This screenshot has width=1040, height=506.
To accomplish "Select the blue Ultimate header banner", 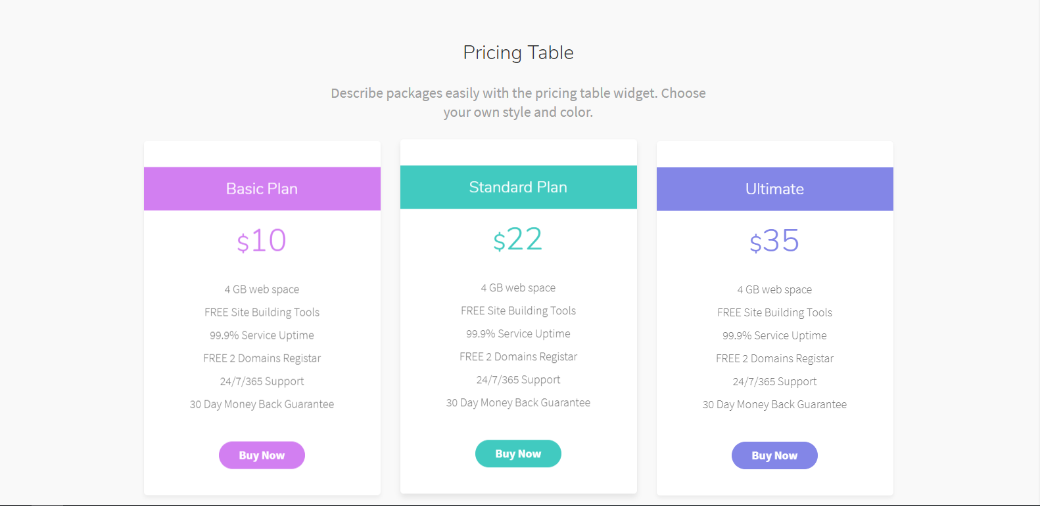I will pyautogui.click(x=774, y=189).
